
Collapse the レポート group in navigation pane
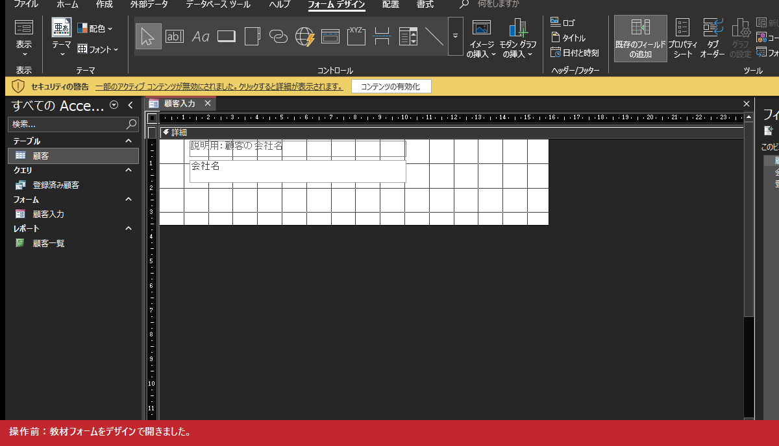tap(129, 228)
